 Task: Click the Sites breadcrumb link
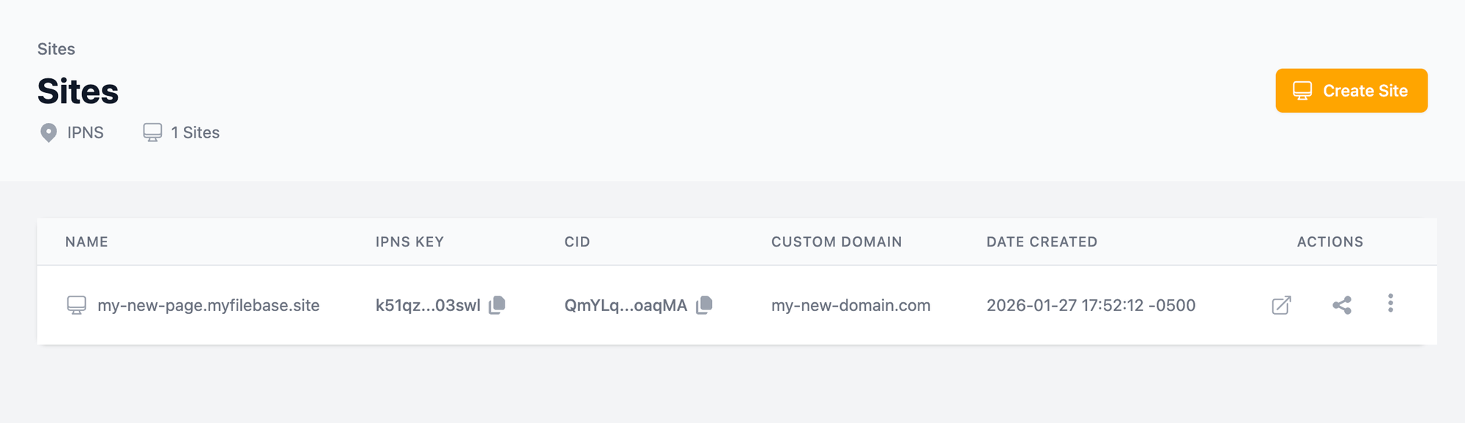(56, 49)
